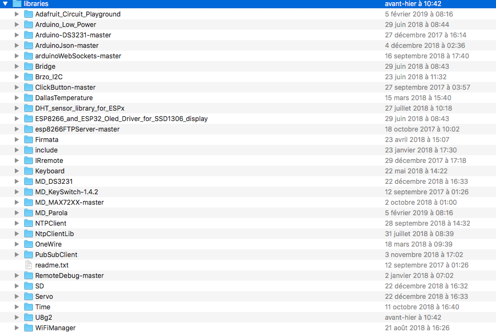Expand the Bridge folder triangle

pos(16,67)
